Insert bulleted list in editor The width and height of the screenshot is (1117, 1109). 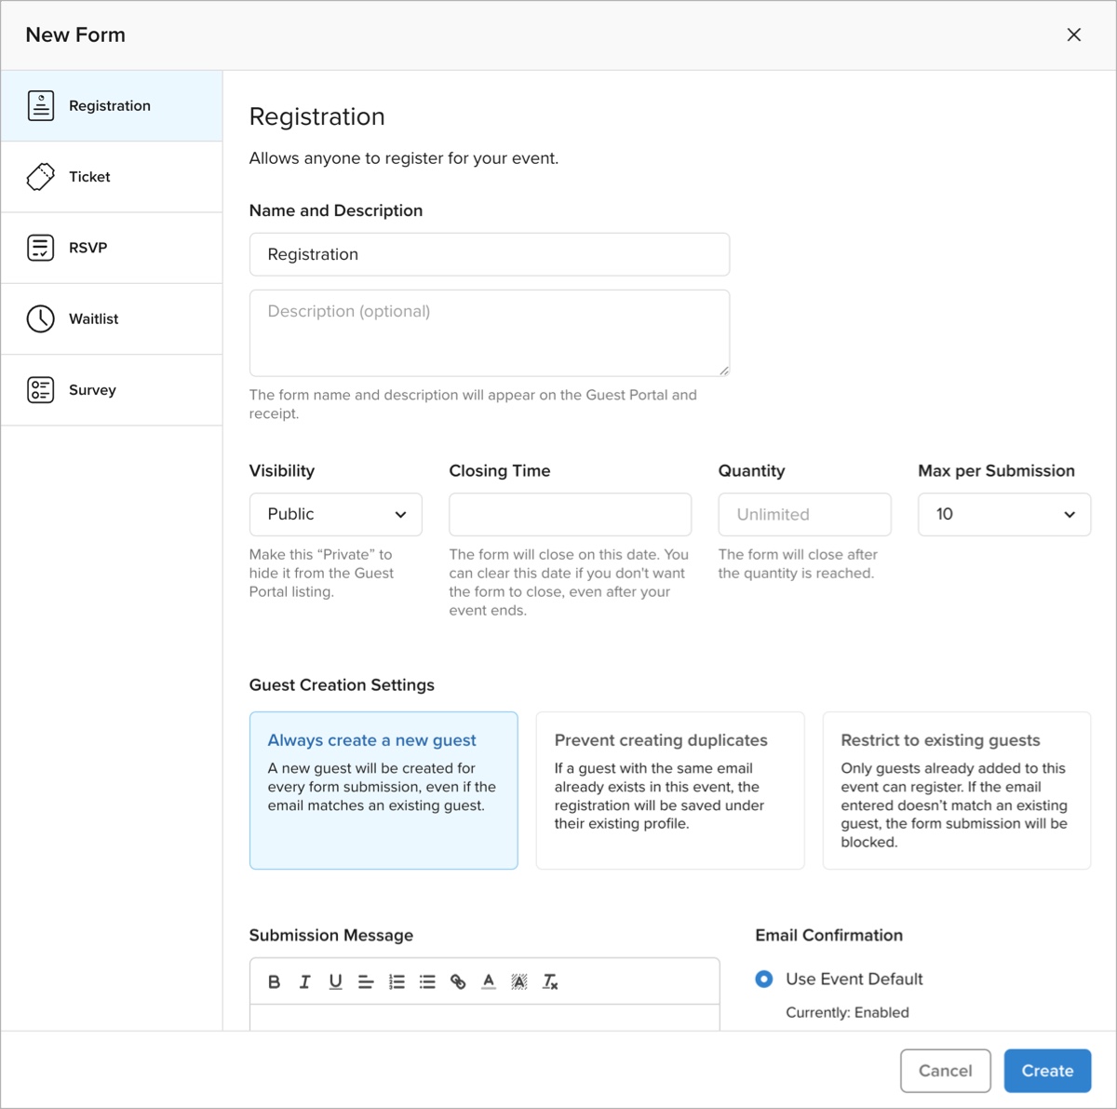click(x=427, y=981)
